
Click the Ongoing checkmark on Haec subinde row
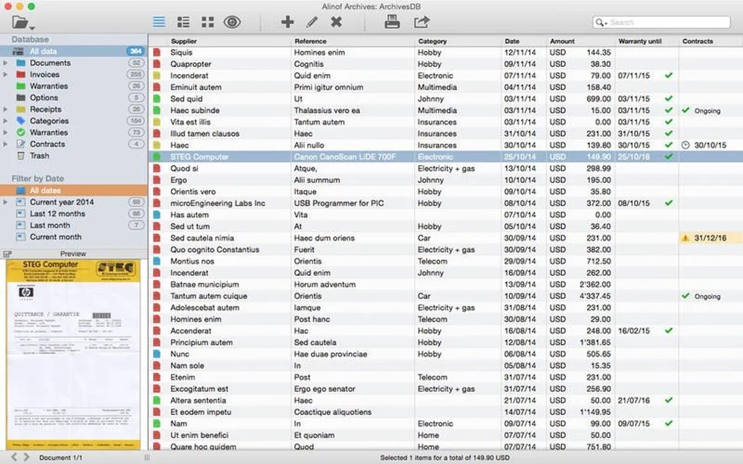pyautogui.click(x=685, y=110)
